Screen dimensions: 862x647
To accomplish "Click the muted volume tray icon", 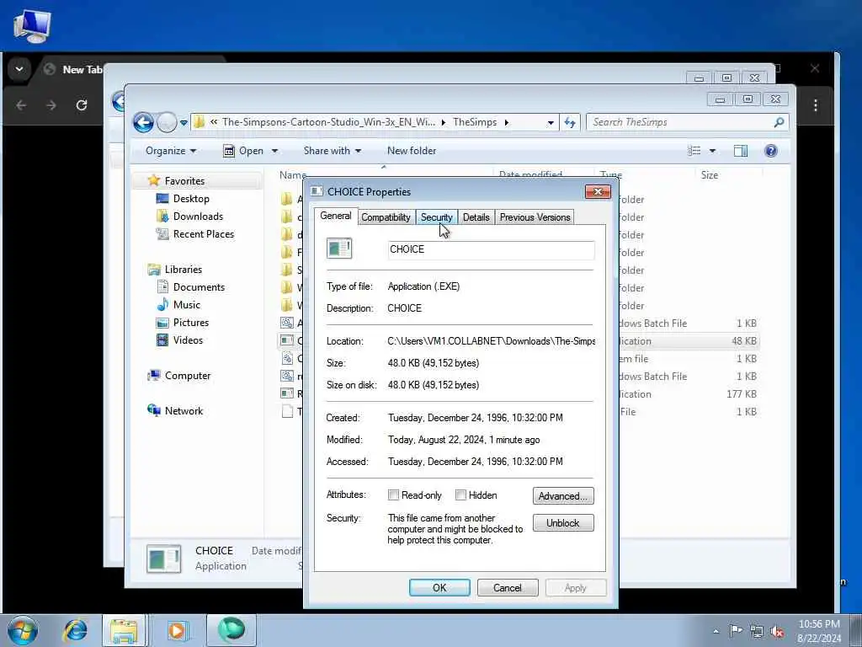I will click(777, 631).
